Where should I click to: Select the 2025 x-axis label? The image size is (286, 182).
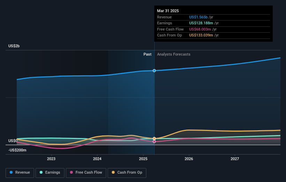143,159
